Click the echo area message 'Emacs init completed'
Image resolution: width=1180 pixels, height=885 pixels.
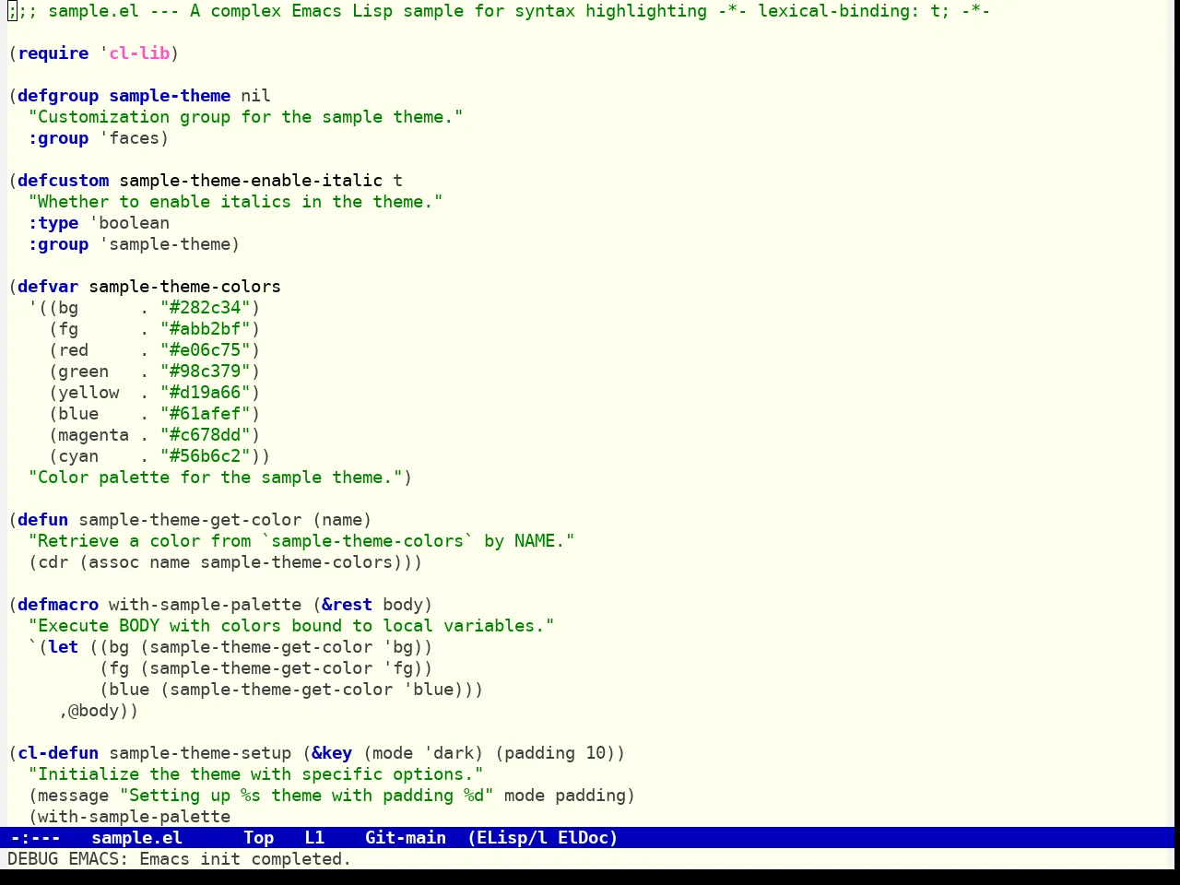pyautogui.click(x=245, y=859)
